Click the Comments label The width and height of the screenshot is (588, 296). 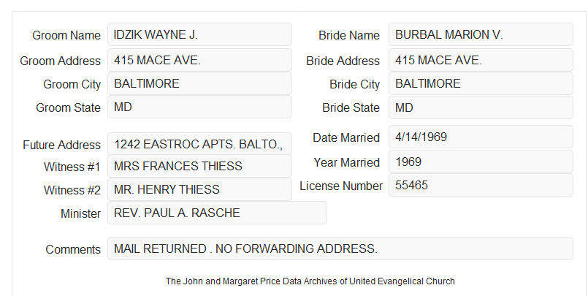(x=73, y=249)
